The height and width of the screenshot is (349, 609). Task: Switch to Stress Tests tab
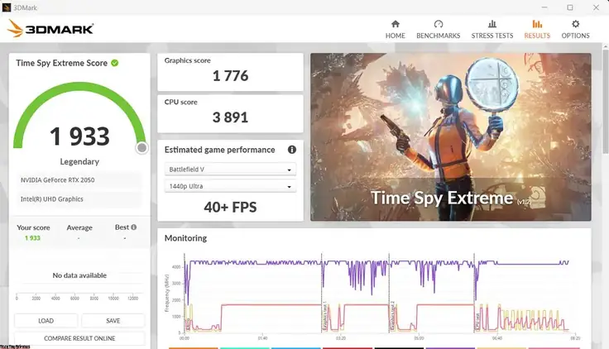(492, 30)
